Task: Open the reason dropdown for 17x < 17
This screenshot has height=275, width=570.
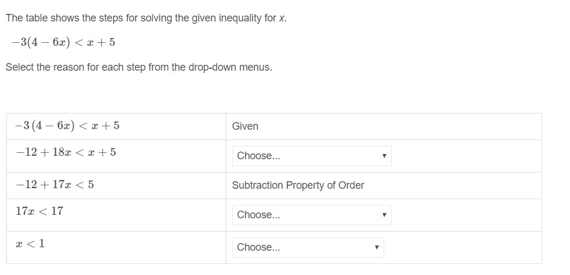Action: point(311,215)
